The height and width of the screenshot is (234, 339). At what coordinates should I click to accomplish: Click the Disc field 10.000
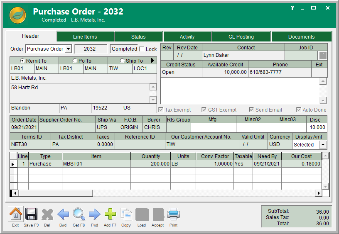pos(317,127)
